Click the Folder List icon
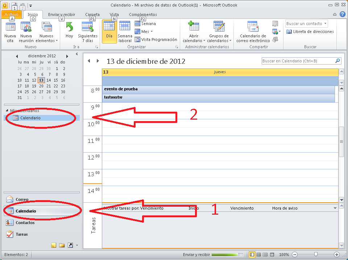Image resolution: width=348 pixels, height=260 pixels. click(62, 245)
